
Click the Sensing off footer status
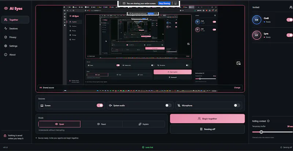[286, 147]
